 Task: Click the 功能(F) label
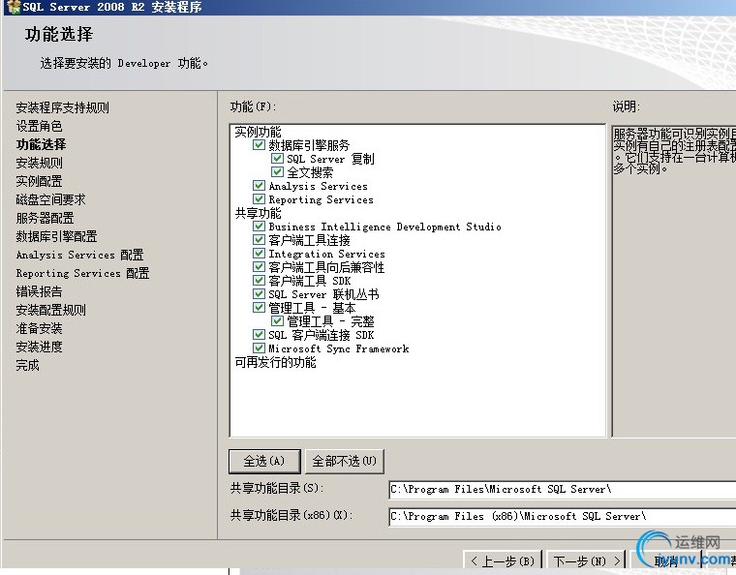tap(253, 106)
